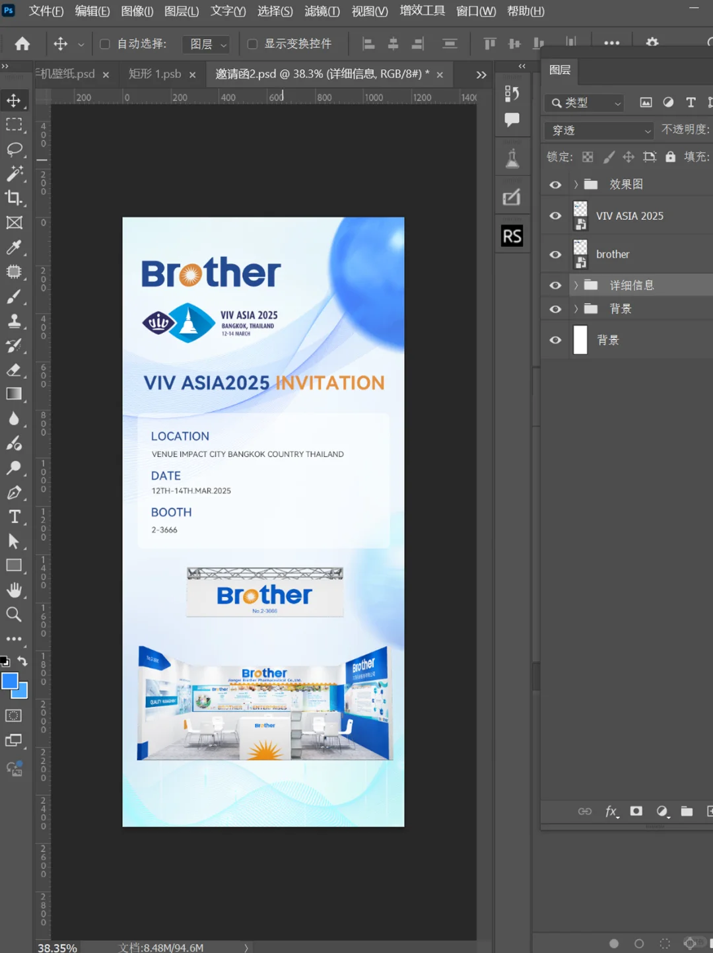Open the 图像(I) menu
The height and width of the screenshot is (953, 713).
[x=137, y=11]
